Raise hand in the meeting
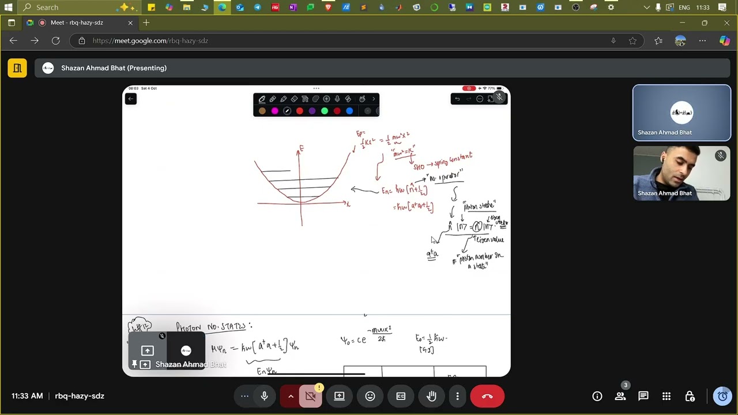The image size is (738, 415). [431, 396]
